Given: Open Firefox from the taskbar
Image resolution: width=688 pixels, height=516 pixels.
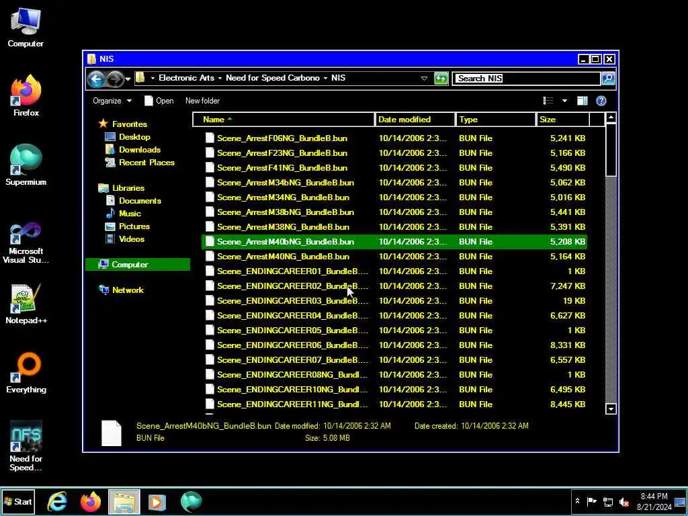Looking at the screenshot, I should 91,501.
